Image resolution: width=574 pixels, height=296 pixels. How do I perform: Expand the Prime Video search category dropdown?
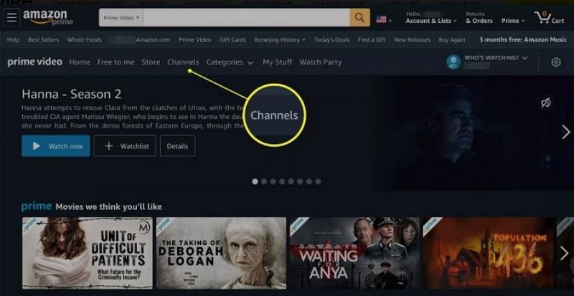click(121, 18)
